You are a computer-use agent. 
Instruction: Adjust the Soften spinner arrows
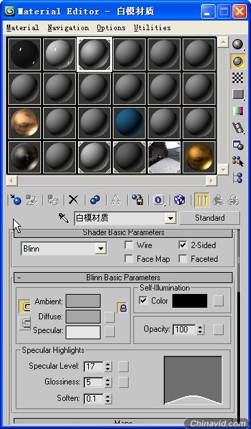pyautogui.click(x=108, y=399)
